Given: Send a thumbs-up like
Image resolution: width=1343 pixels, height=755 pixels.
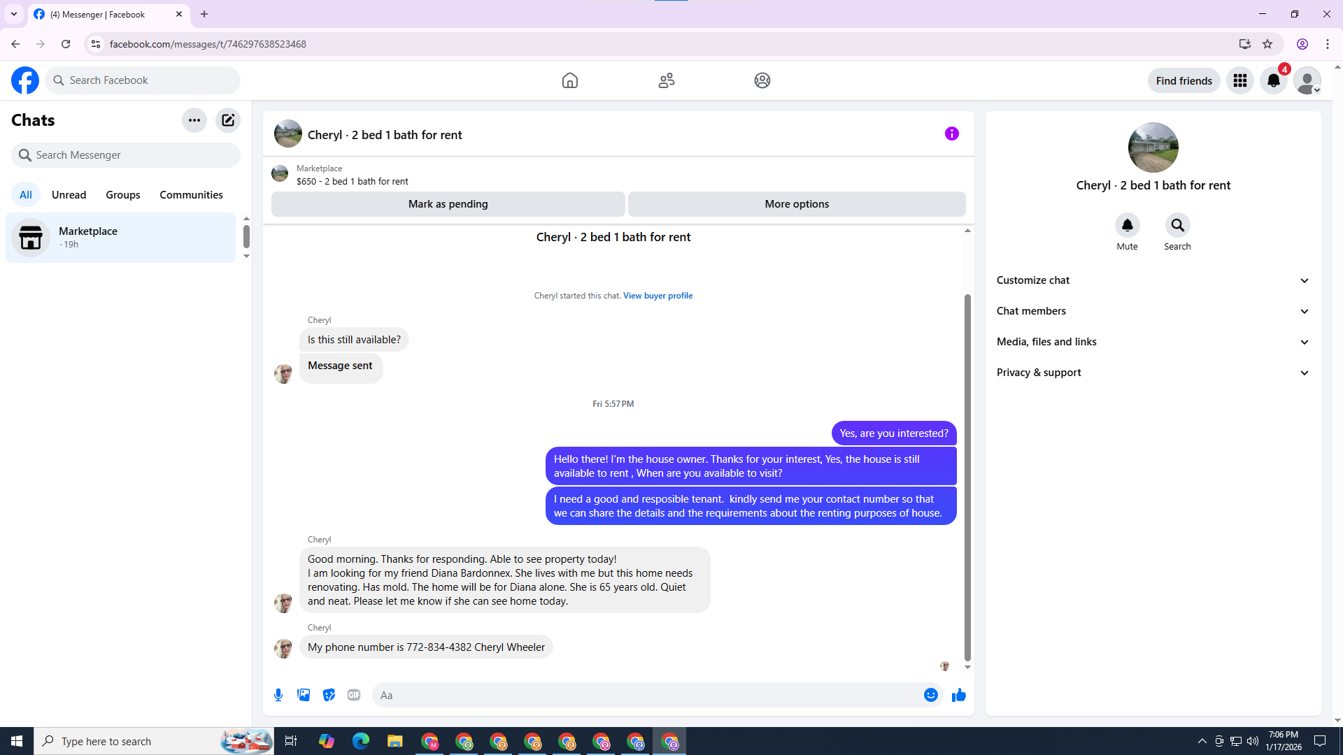Looking at the screenshot, I should [x=958, y=695].
